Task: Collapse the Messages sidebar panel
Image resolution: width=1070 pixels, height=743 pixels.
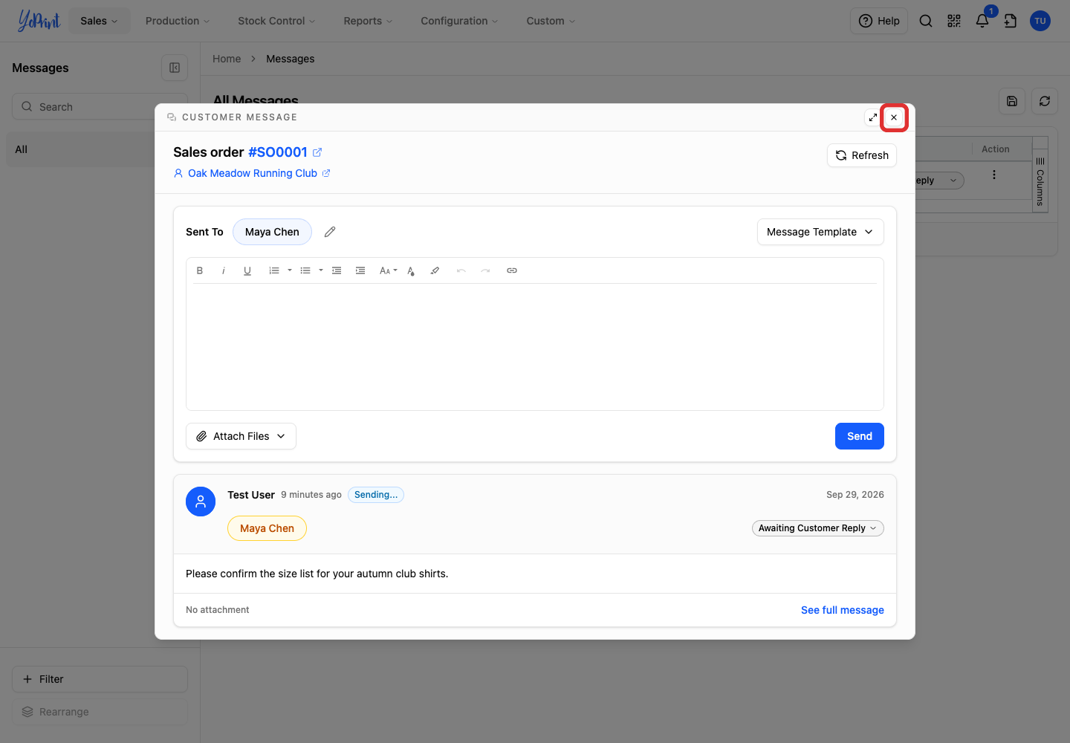Action: point(175,68)
